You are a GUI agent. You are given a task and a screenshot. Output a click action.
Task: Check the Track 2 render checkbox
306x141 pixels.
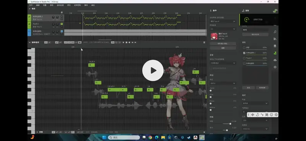tap(244, 58)
